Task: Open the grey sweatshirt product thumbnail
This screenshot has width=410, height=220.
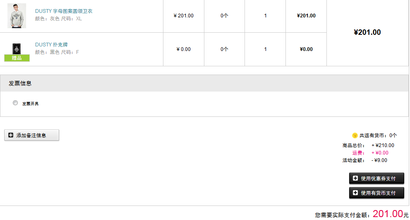Action: point(17,16)
